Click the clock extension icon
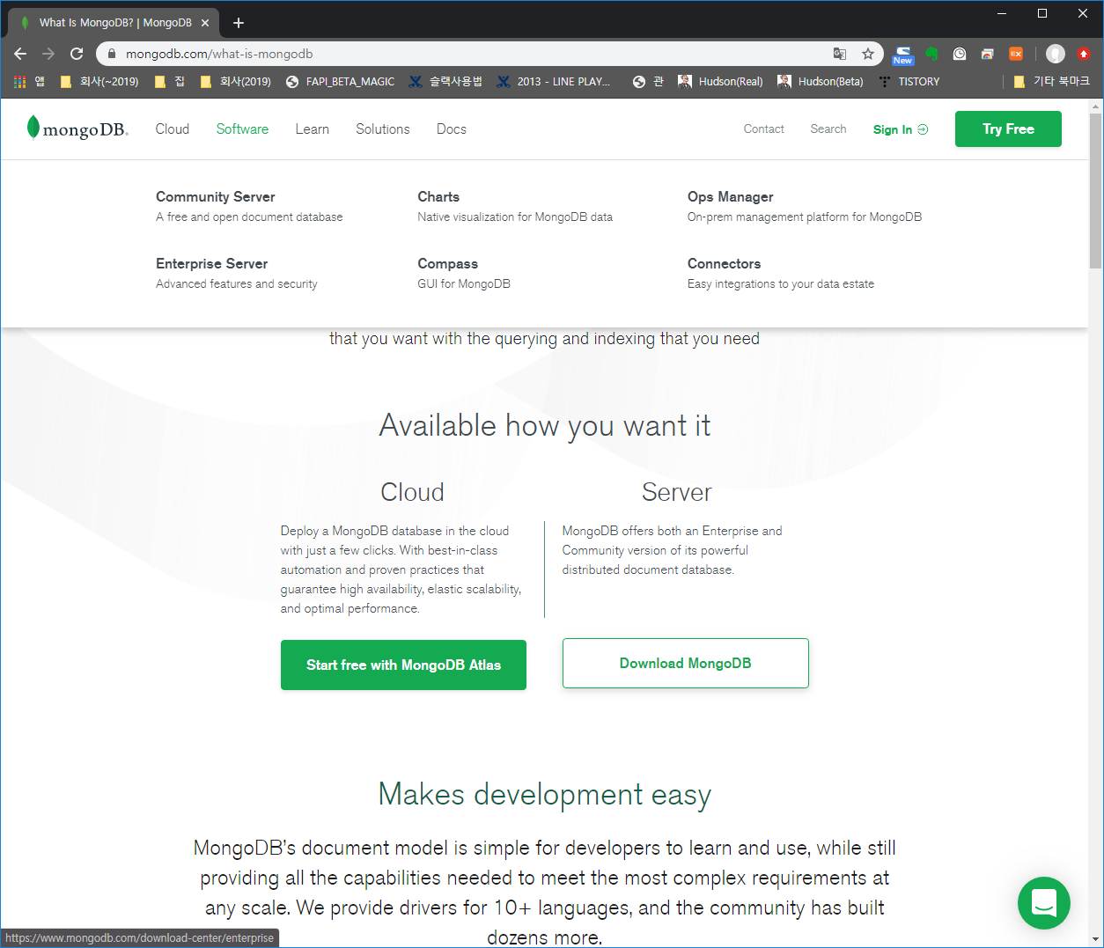This screenshot has height=948, width=1104. tap(960, 54)
